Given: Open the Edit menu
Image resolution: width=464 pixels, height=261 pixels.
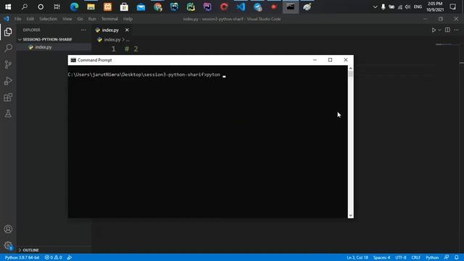Looking at the screenshot, I should click(30, 19).
